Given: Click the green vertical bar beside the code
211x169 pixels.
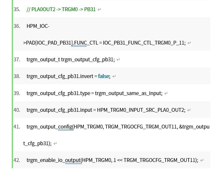Looking at the screenshot, I should pyautogui.click(x=12, y=84).
